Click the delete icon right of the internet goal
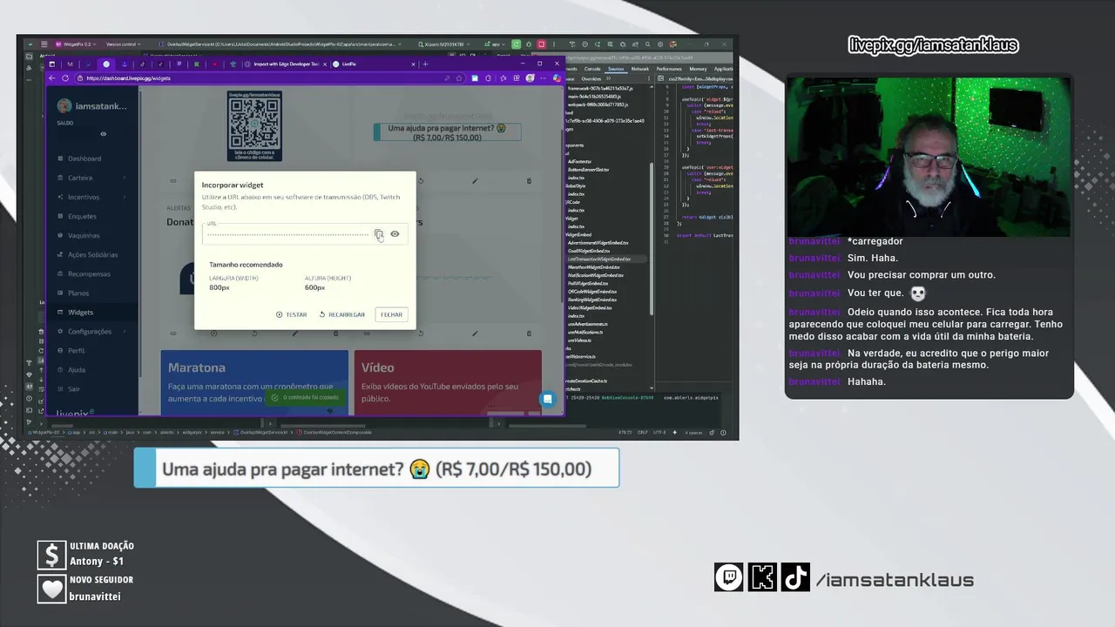Screen dimensions: 1115x627 coord(529,181)
